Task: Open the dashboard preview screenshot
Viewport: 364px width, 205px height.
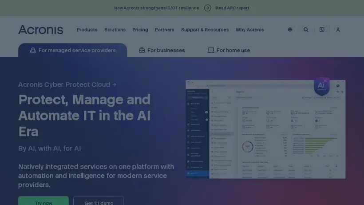Action: [265, 129]
